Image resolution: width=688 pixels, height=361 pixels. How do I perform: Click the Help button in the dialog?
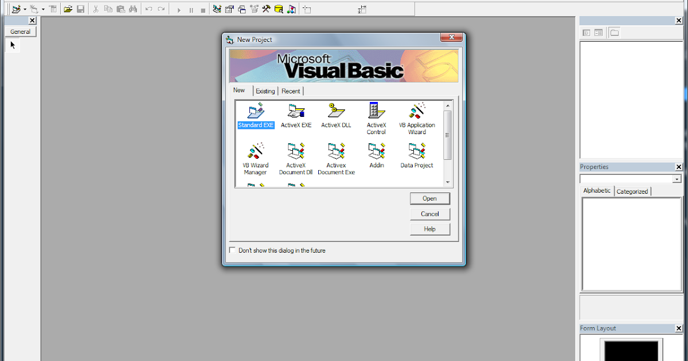pos(430,229)
